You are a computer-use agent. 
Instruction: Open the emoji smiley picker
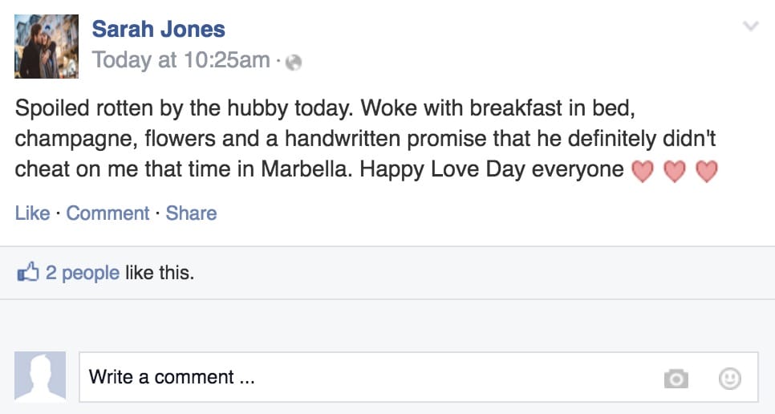[729, 379]
